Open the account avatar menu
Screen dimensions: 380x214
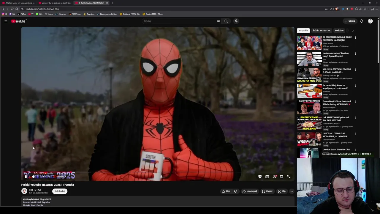coord(370,21)
